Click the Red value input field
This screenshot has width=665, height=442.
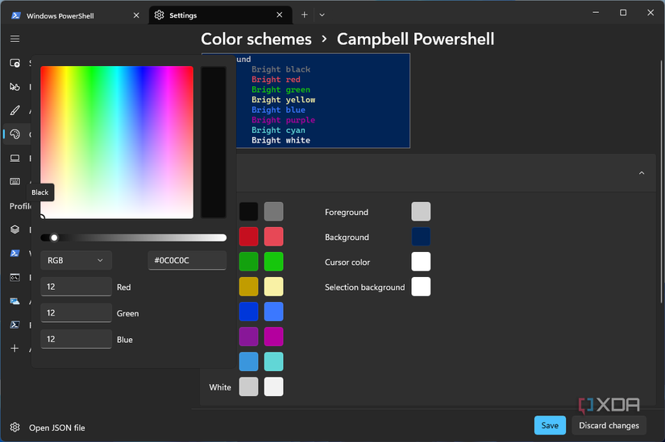[x=76, y=287]
